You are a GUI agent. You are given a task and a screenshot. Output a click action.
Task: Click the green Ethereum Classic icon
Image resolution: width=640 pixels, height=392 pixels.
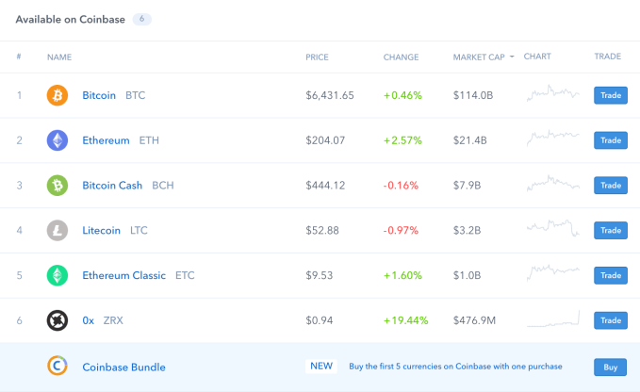(57, 275)
